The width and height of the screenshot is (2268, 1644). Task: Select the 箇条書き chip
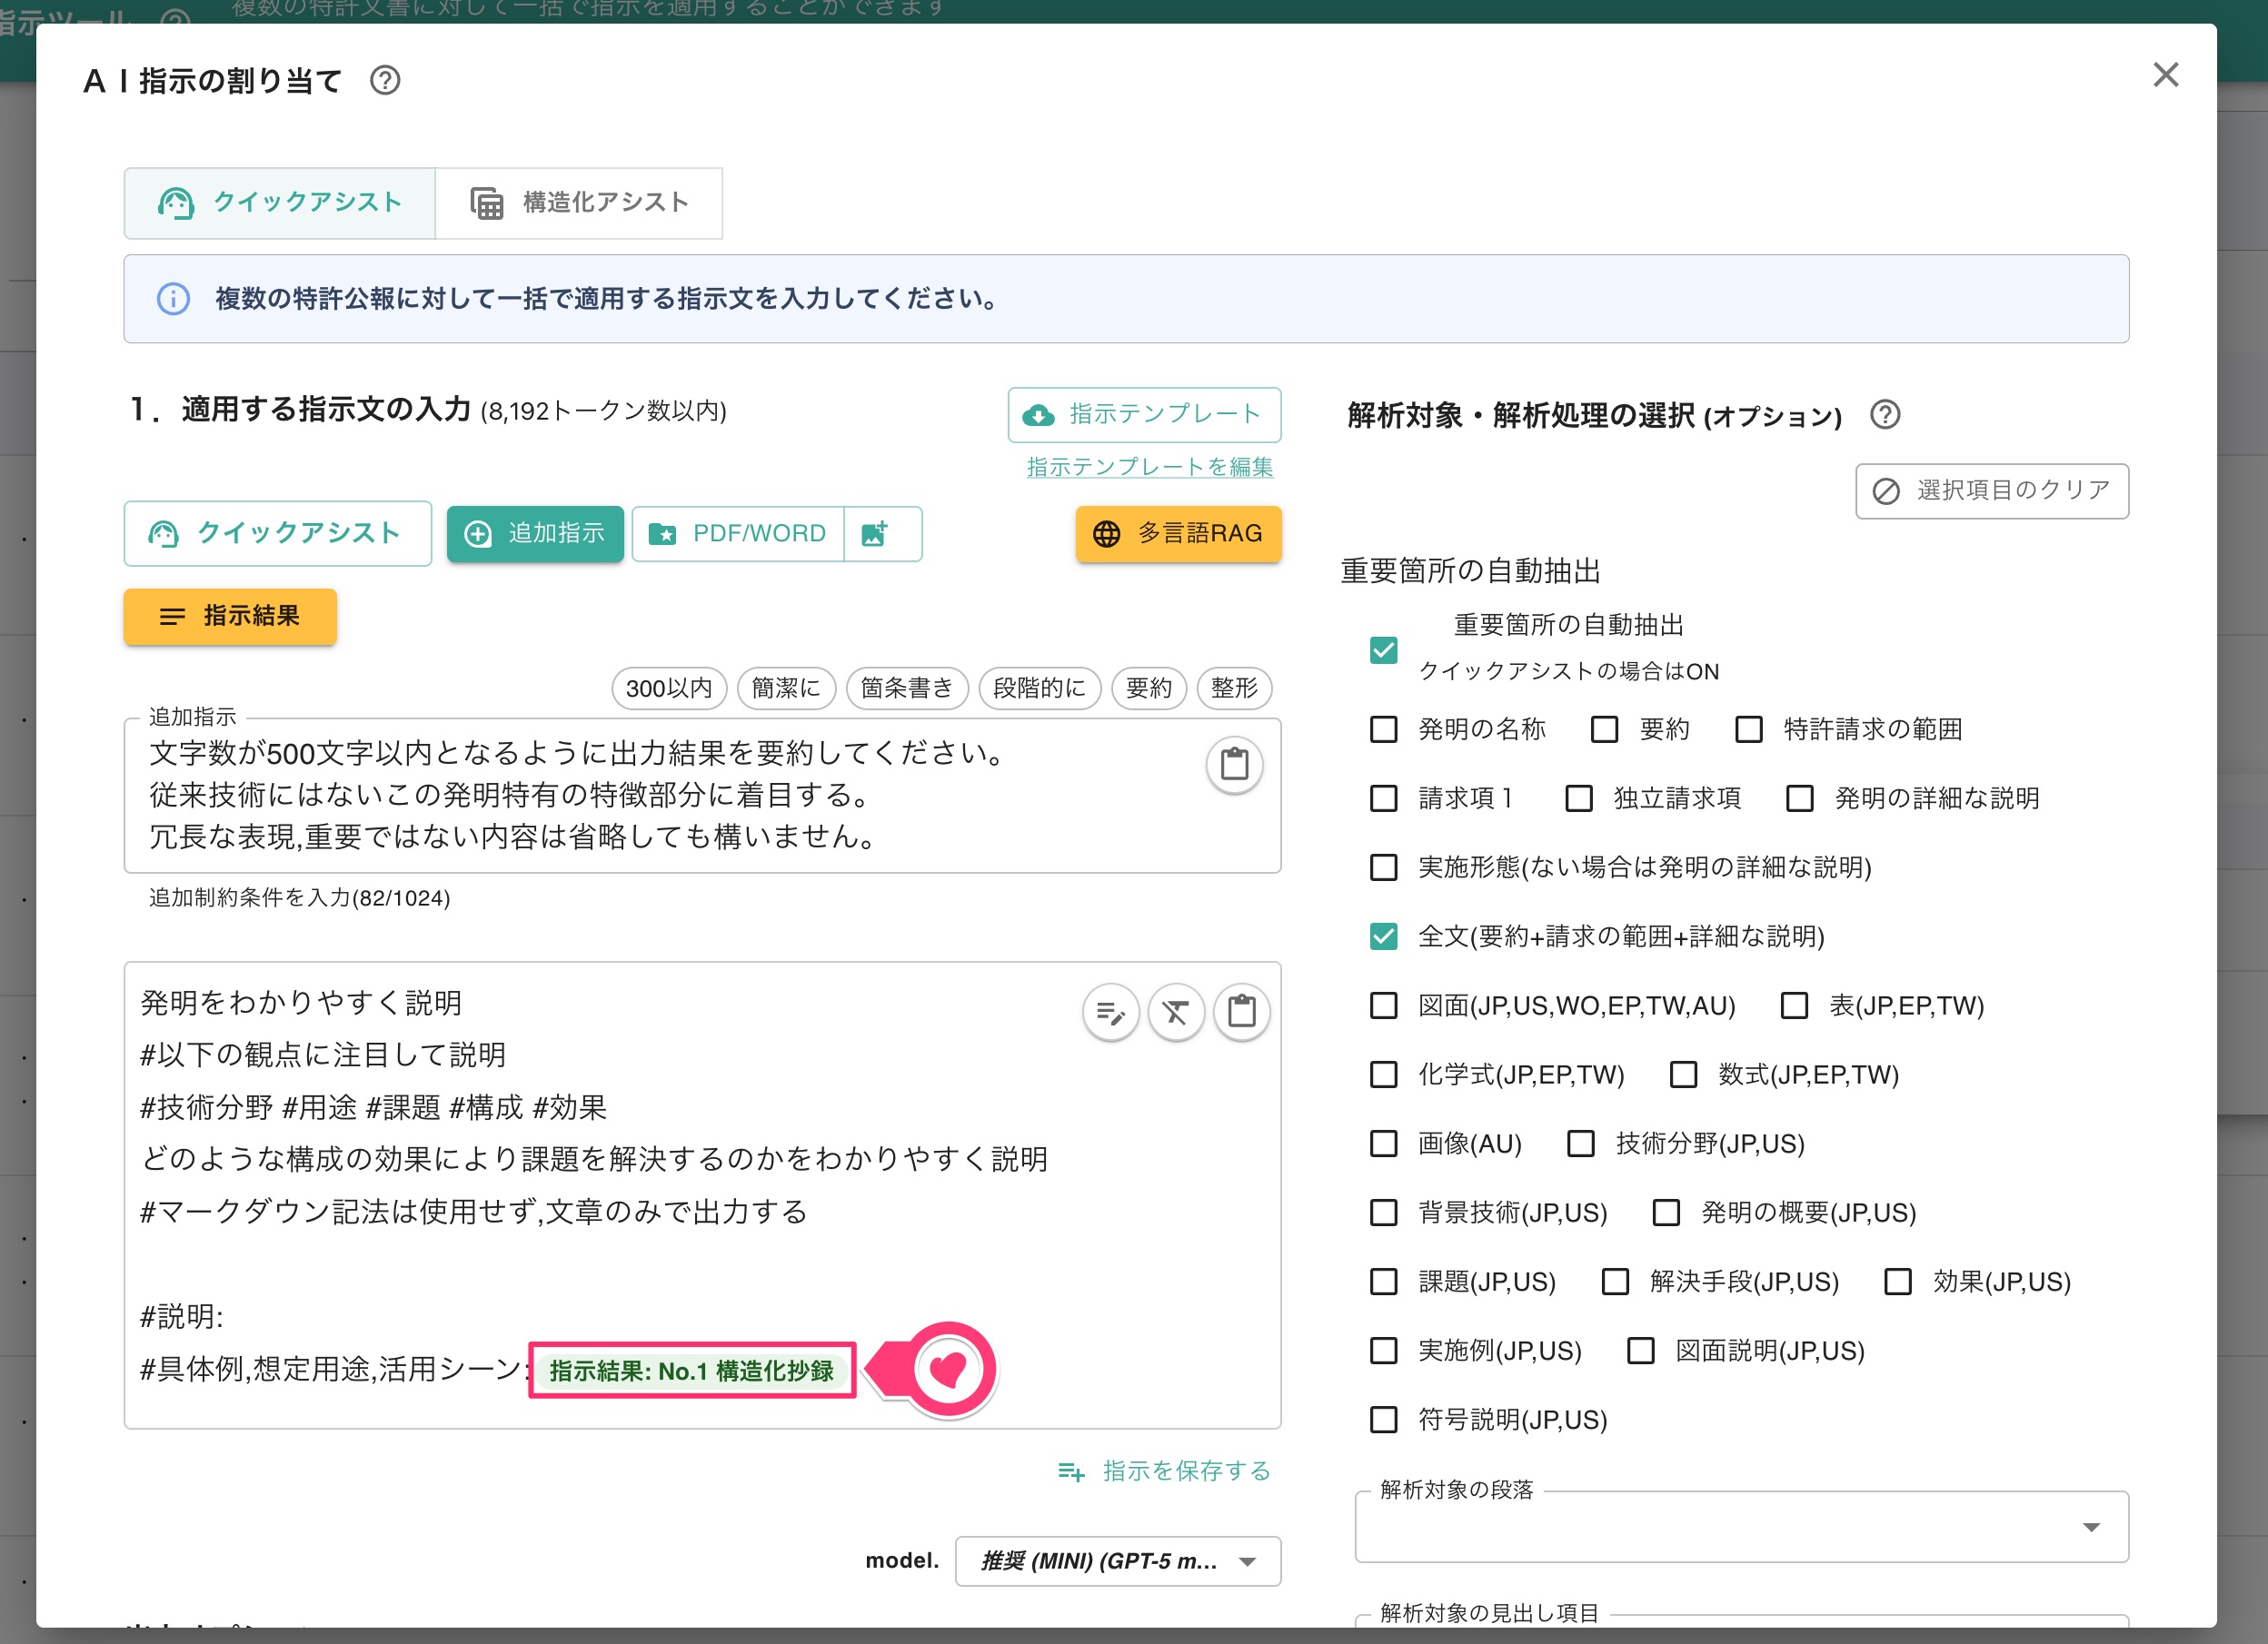(x=907, y=688)
